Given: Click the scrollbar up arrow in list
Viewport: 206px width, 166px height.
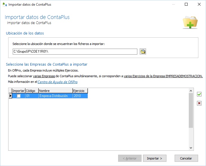Looking at the screenshot, I should coord(191,90).
